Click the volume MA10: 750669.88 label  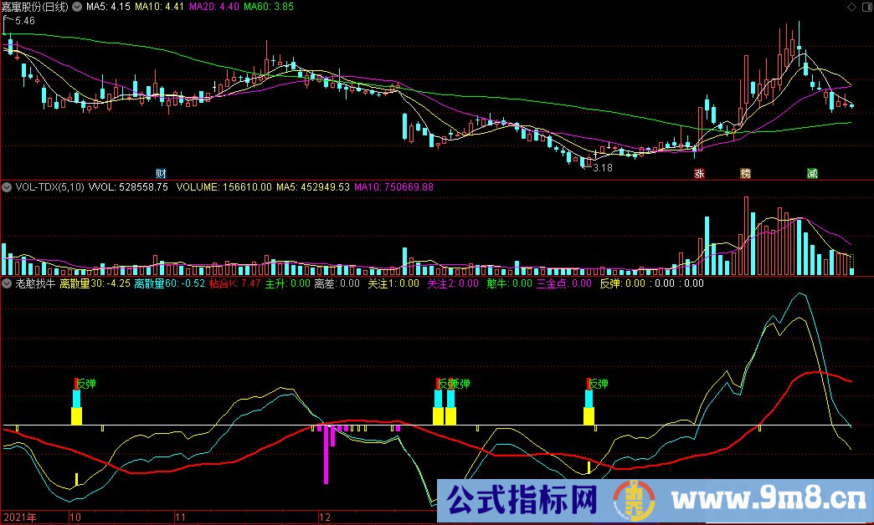393,187
